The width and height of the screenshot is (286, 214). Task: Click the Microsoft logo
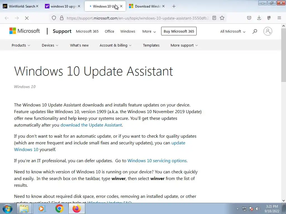25,31
